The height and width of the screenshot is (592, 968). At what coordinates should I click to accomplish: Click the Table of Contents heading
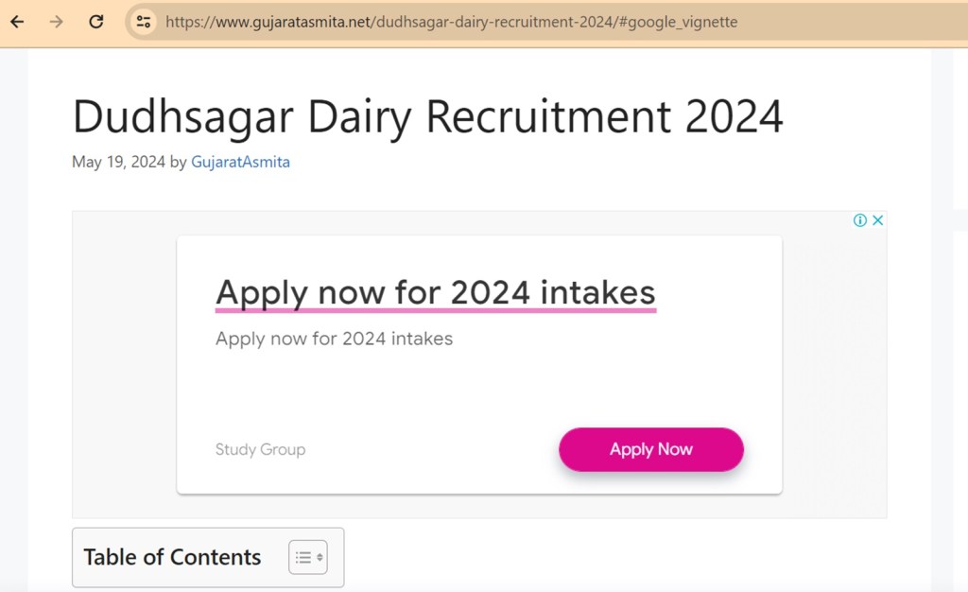tap(172, 557)
